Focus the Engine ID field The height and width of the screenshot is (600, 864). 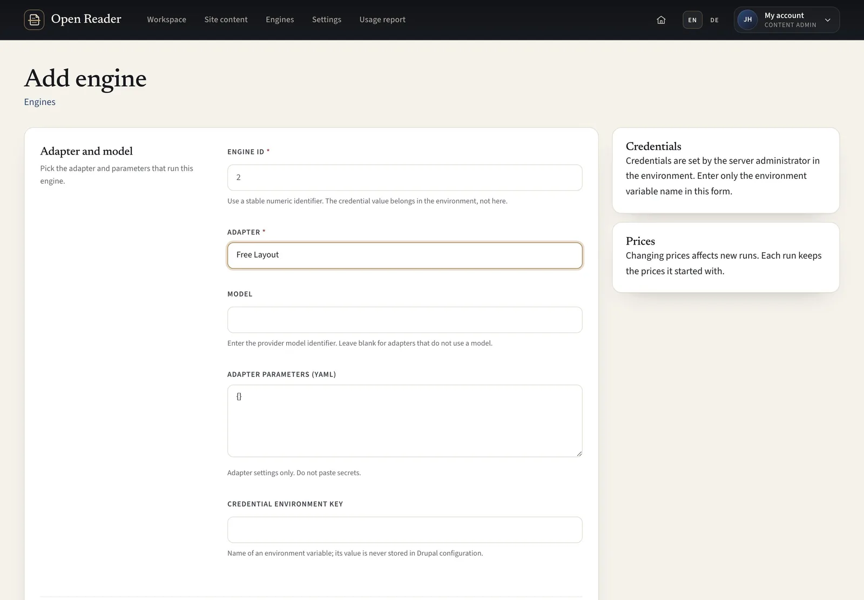pos(404,178)
